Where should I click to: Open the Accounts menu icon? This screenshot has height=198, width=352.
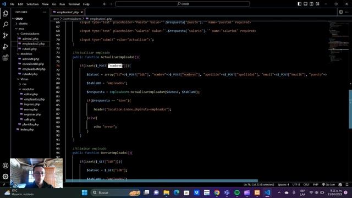[x=5, y=166]
